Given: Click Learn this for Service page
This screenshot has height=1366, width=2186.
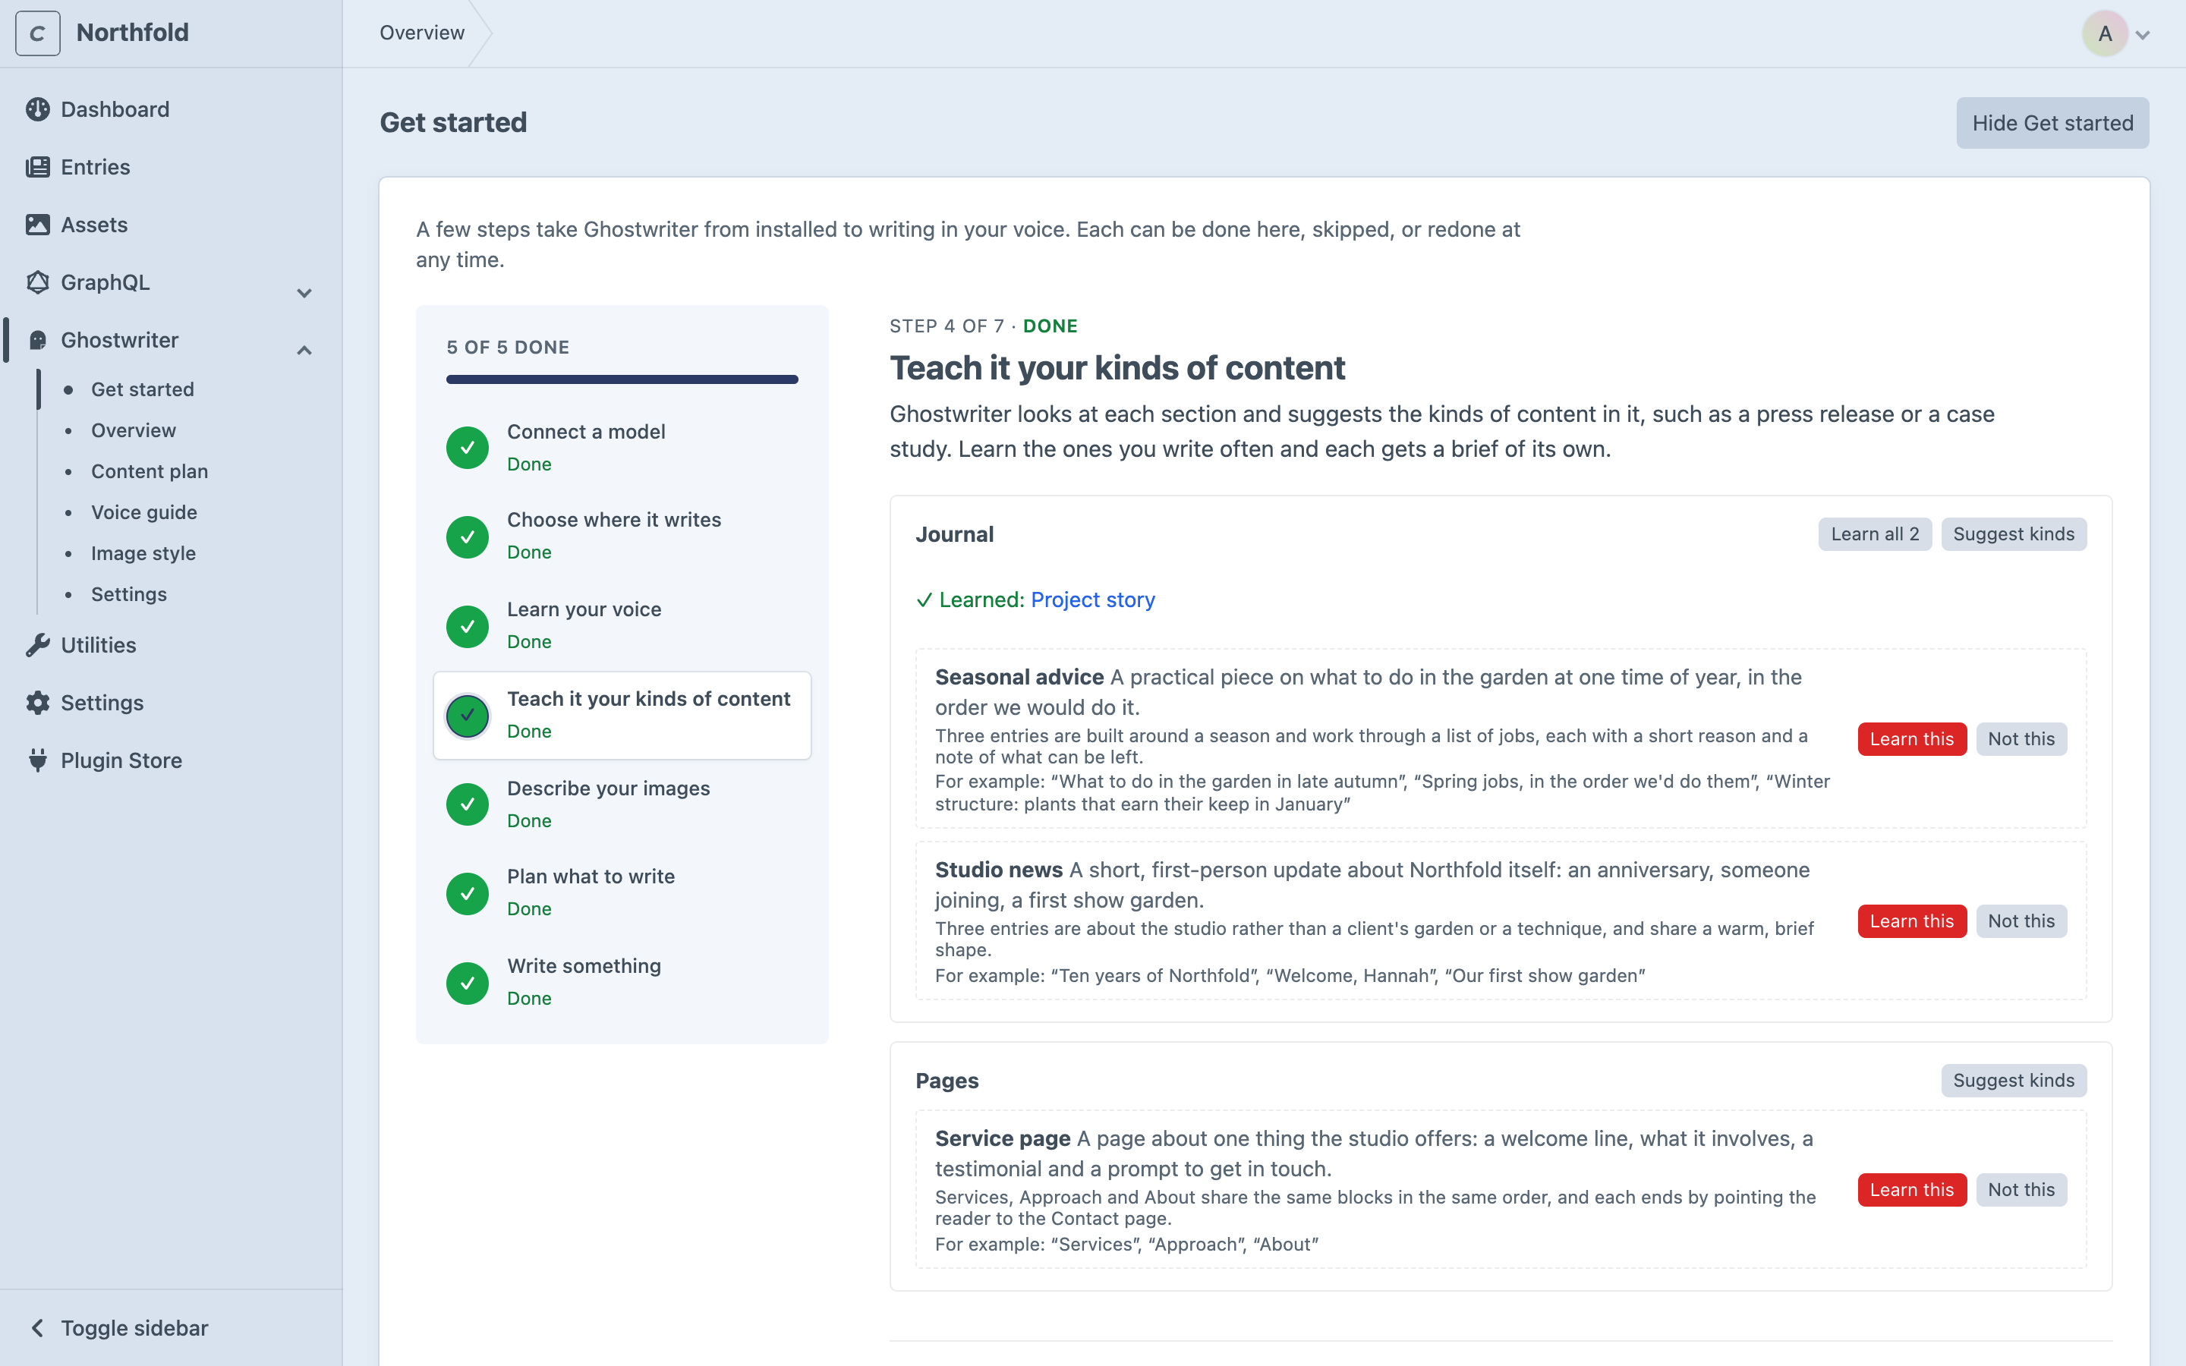Looking at the screenshot, I should click(1911, 1190).
